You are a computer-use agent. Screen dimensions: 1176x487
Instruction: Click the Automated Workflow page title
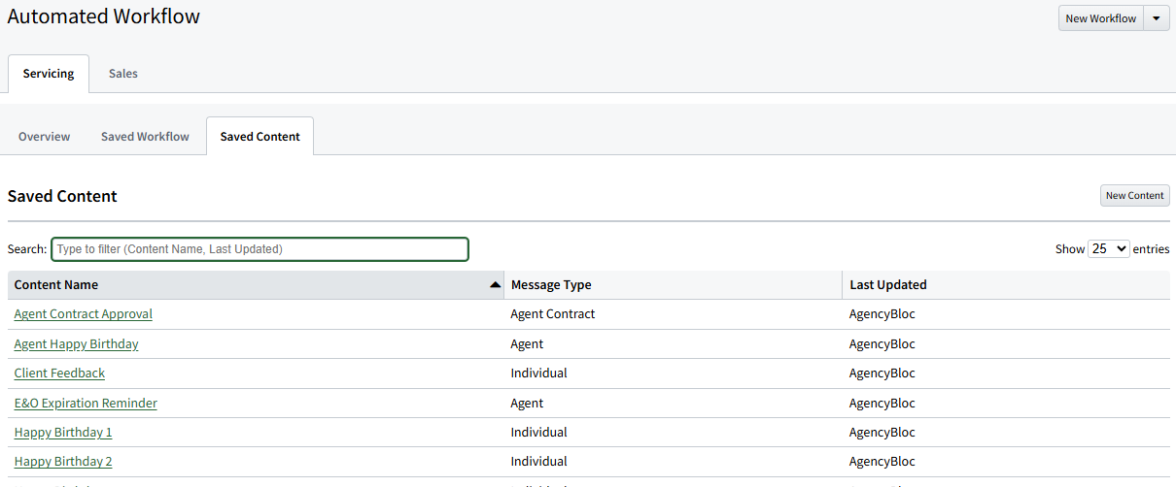104,16
